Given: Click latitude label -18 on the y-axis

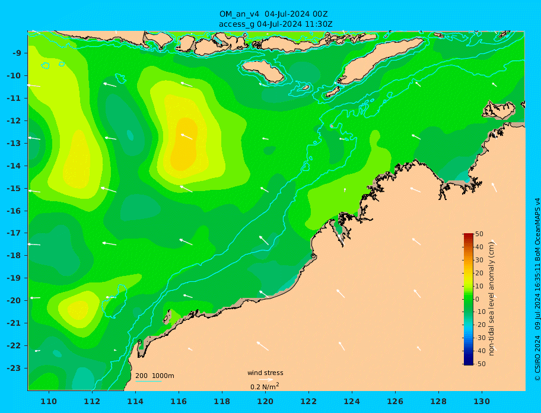Looking at the screenshot, I should pos(14,256).
